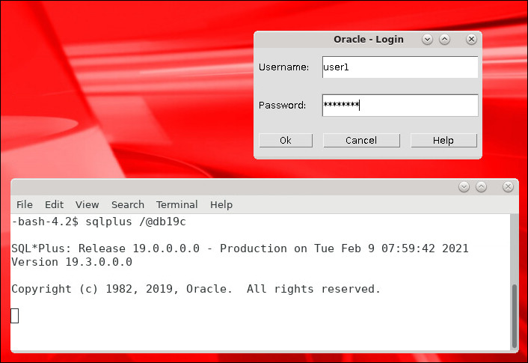Open the terminal Edit menu

(54, 204)
